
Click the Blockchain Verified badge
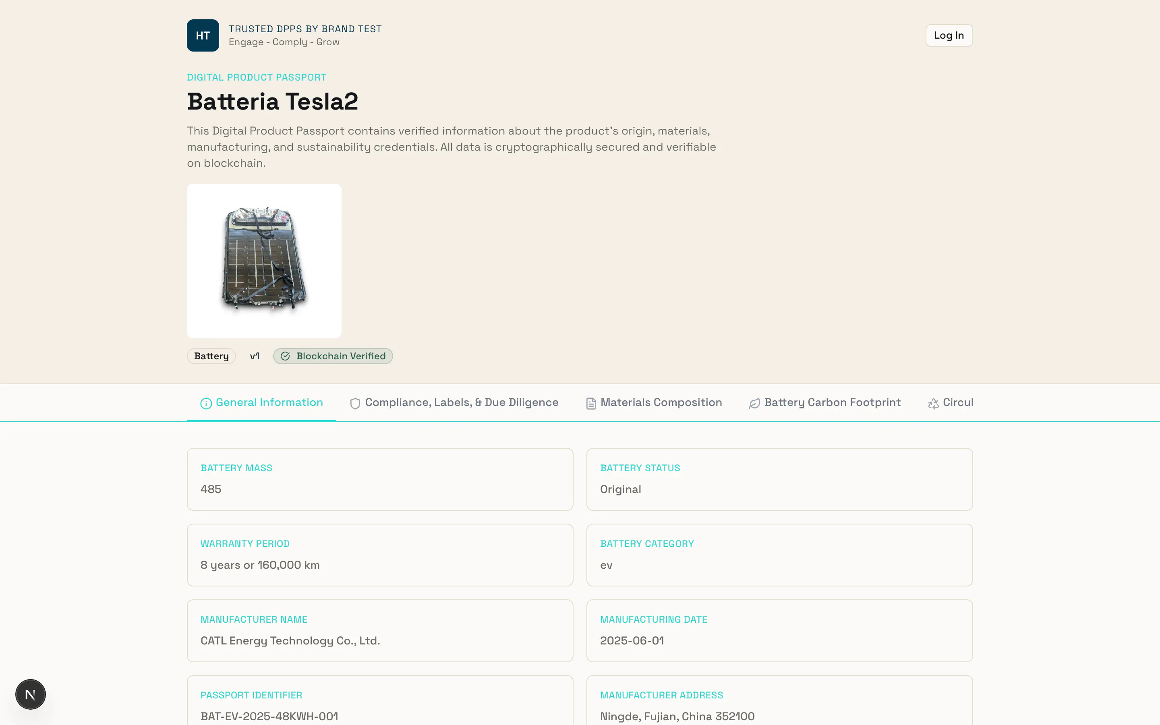coord(333,356)
